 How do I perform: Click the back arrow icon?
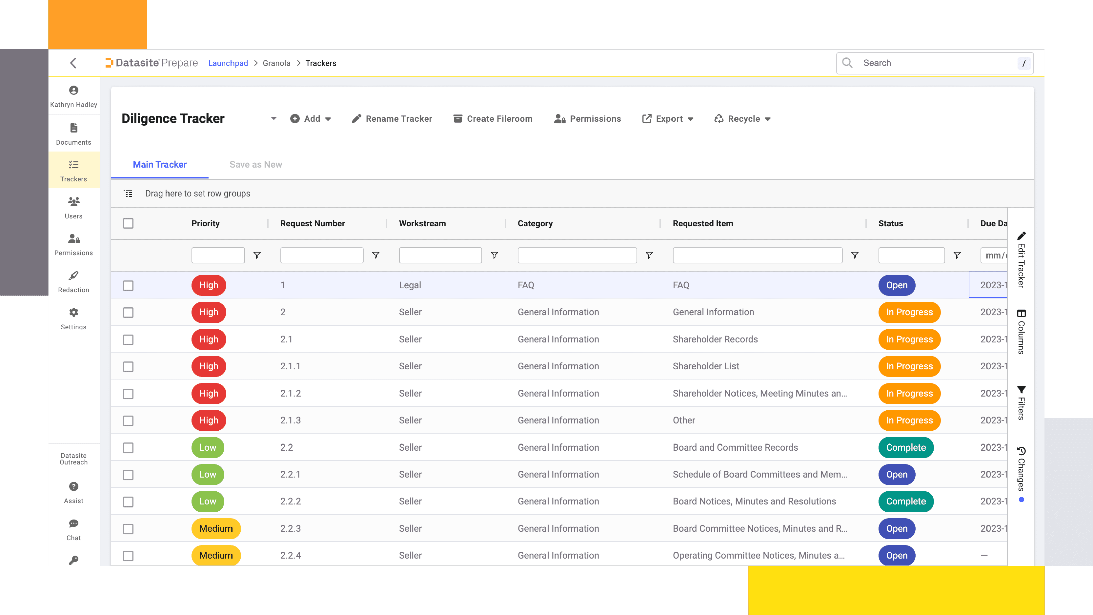click(x=73, y=63)
